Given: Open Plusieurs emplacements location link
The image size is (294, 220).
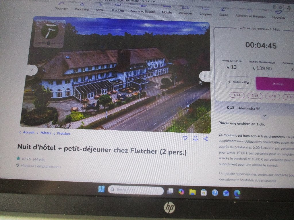Looking at the screenshot, I should point(41,166).
